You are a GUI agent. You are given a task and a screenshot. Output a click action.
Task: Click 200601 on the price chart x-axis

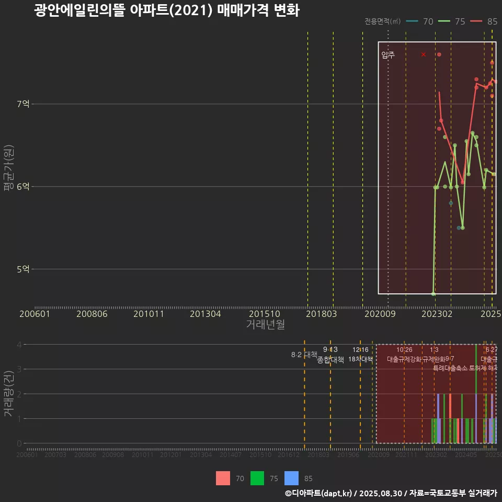click(x=35, y=314)
